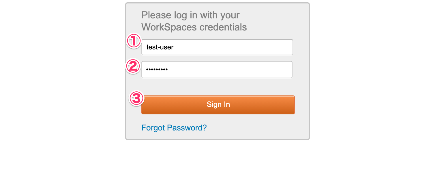Click the password dots in the field
This screenshot has width=431, height=173.
pos(157,70)
